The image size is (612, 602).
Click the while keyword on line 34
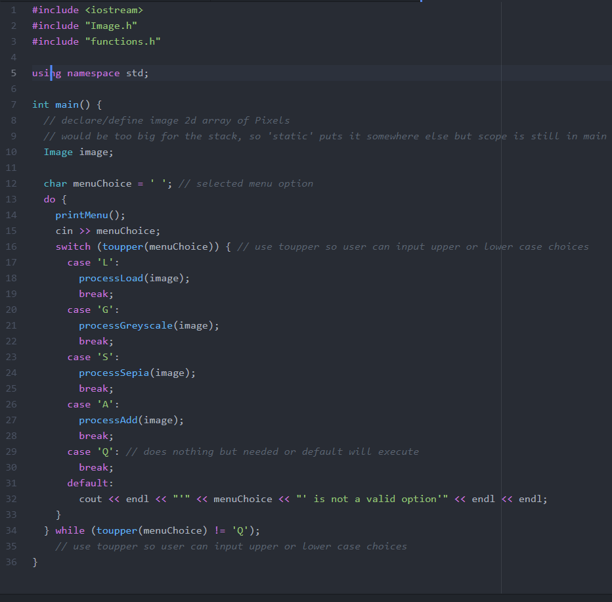point(70,530)
